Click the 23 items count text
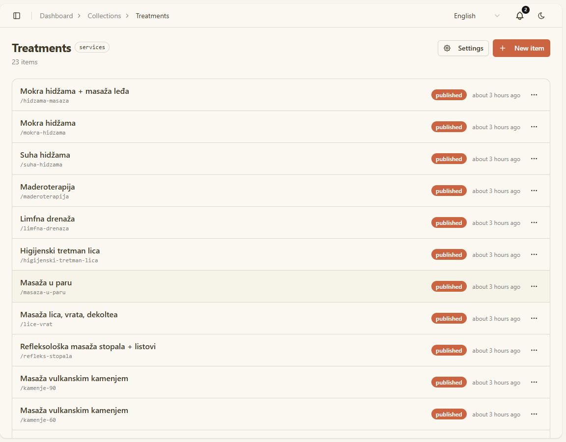This screenshot has height=442, width=566. (x=25, y=62)
